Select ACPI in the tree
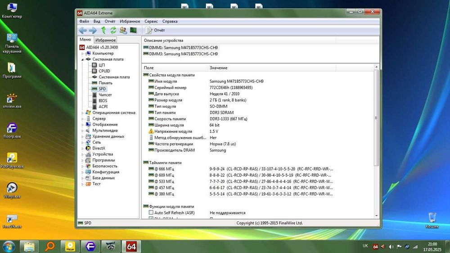Viewport: 450px width, 253px height. coord(103,107)
